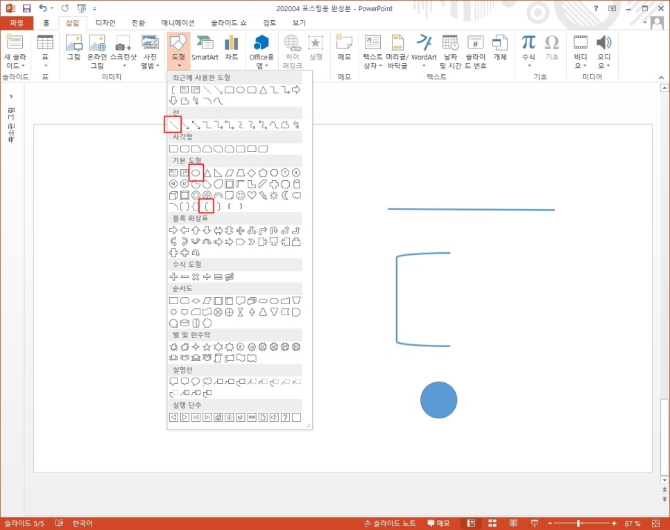Viewport: 670px width, 530px height.
Task: Choose the plus sign in 수식 도형
Action: (x=173, y=277)
